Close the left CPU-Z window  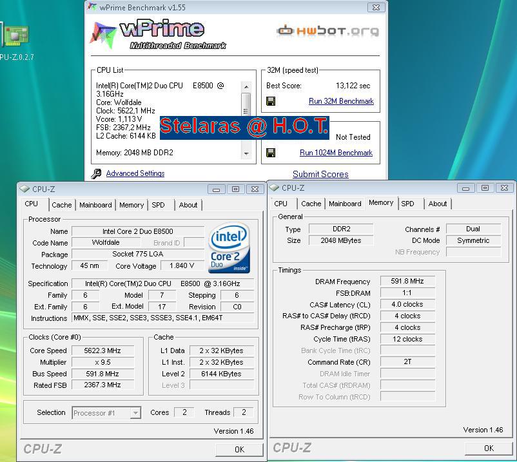(x=255, y=189)
